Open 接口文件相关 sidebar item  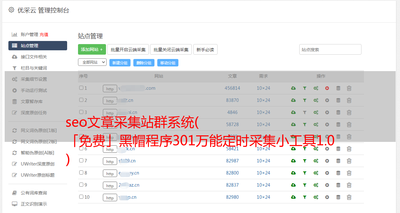point(34,57)
